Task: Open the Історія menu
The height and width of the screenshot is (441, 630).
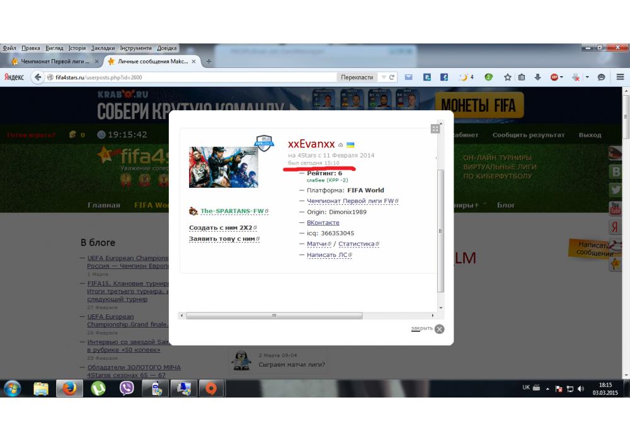Action: 77,48
